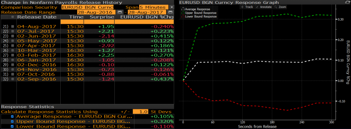Click the Lower Bound Response legend marker

[x=183, y=16]
